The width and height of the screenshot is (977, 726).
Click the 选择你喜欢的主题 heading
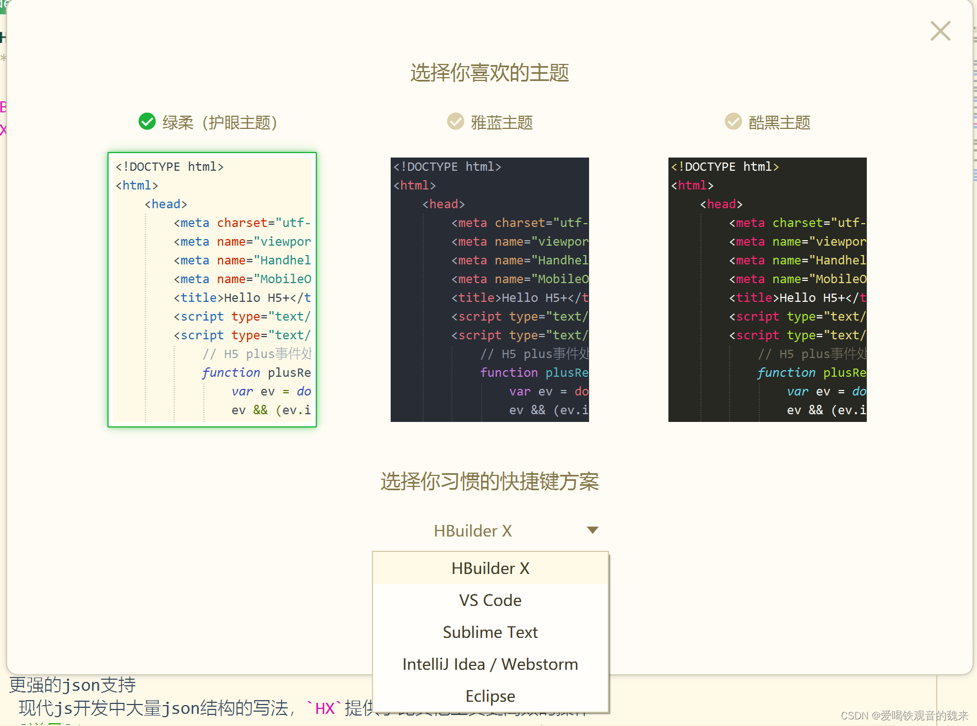489,73
